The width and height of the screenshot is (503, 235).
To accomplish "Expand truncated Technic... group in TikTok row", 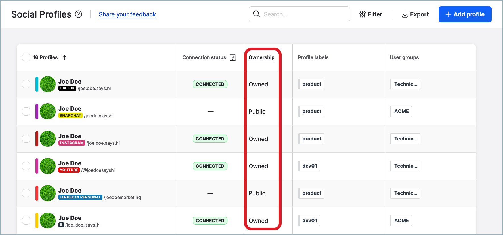I will (405, 84).
